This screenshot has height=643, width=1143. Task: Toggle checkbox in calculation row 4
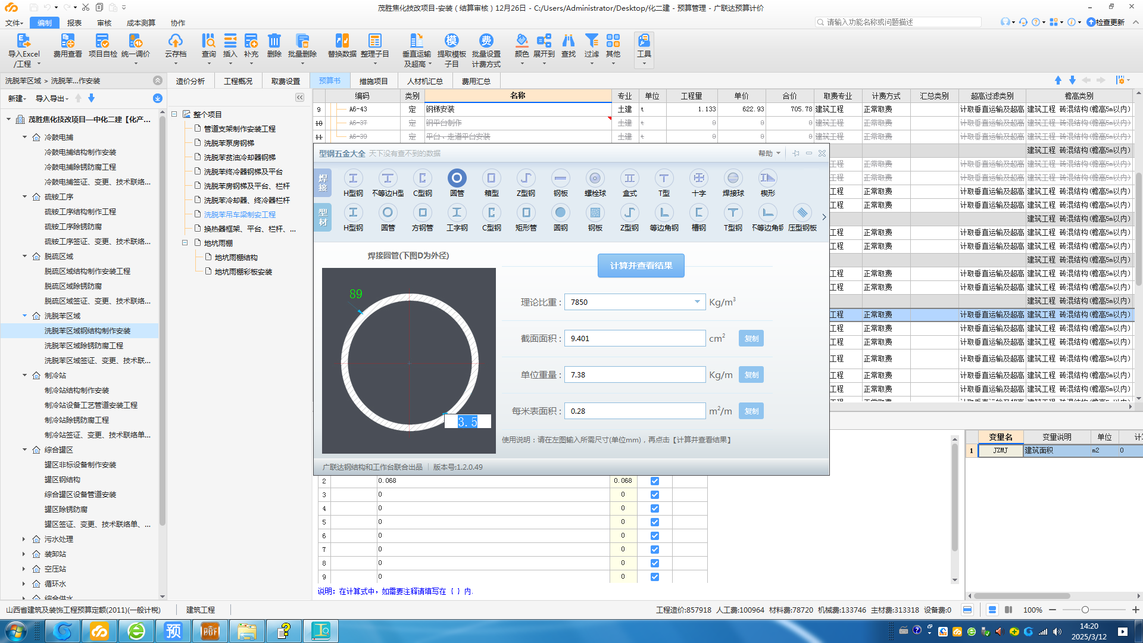pyautogui.click(x=655, y=508)
